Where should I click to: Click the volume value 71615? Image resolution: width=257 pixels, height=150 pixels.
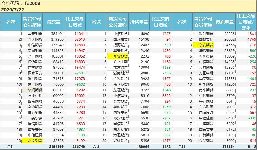(x=58, y=79)
